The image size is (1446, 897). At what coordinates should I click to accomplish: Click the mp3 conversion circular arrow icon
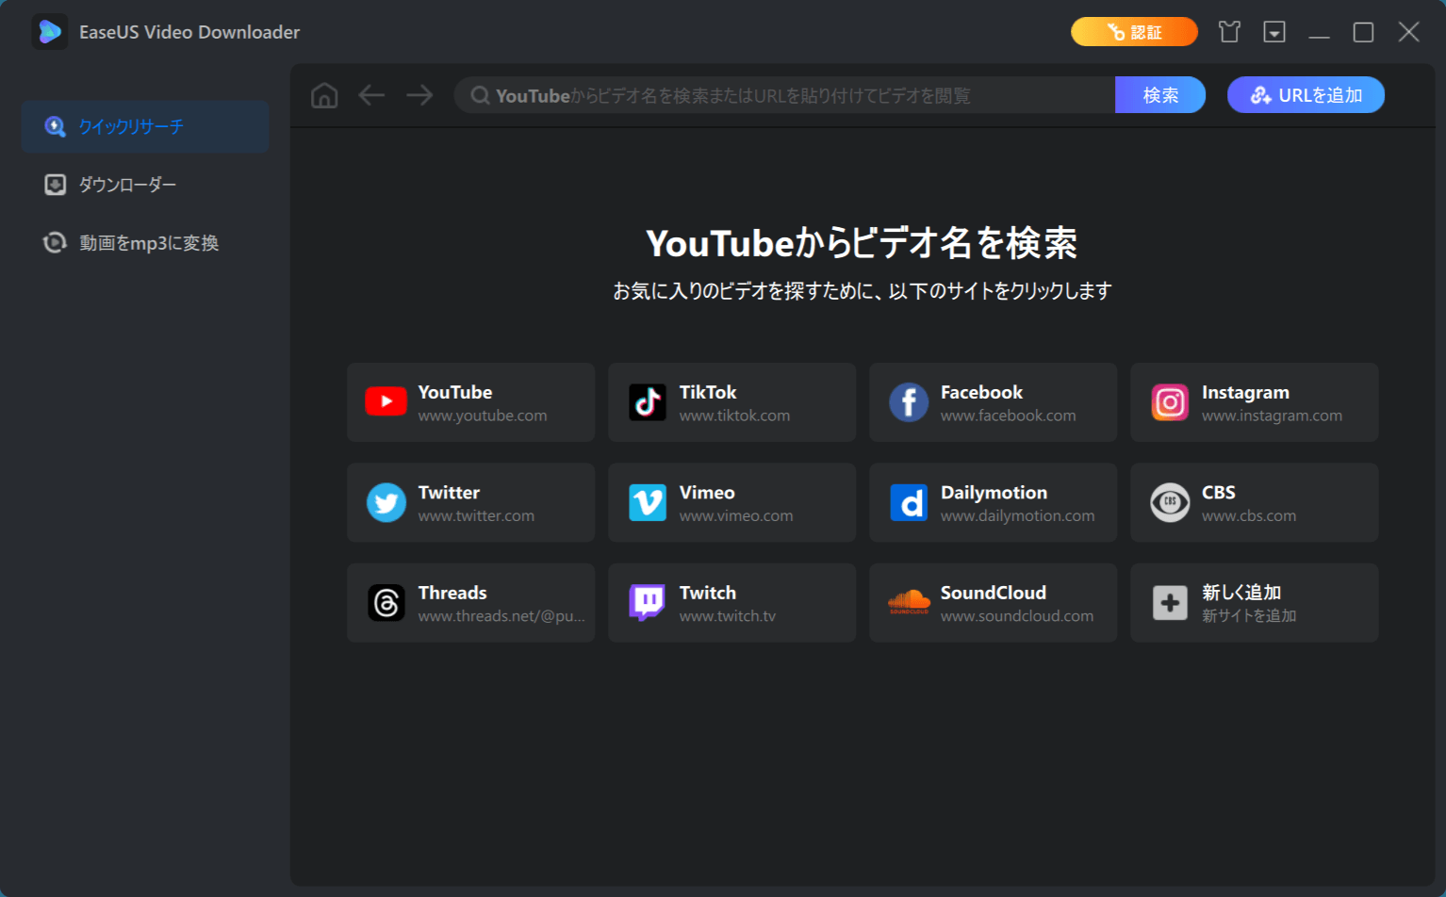tap(56, 243)
